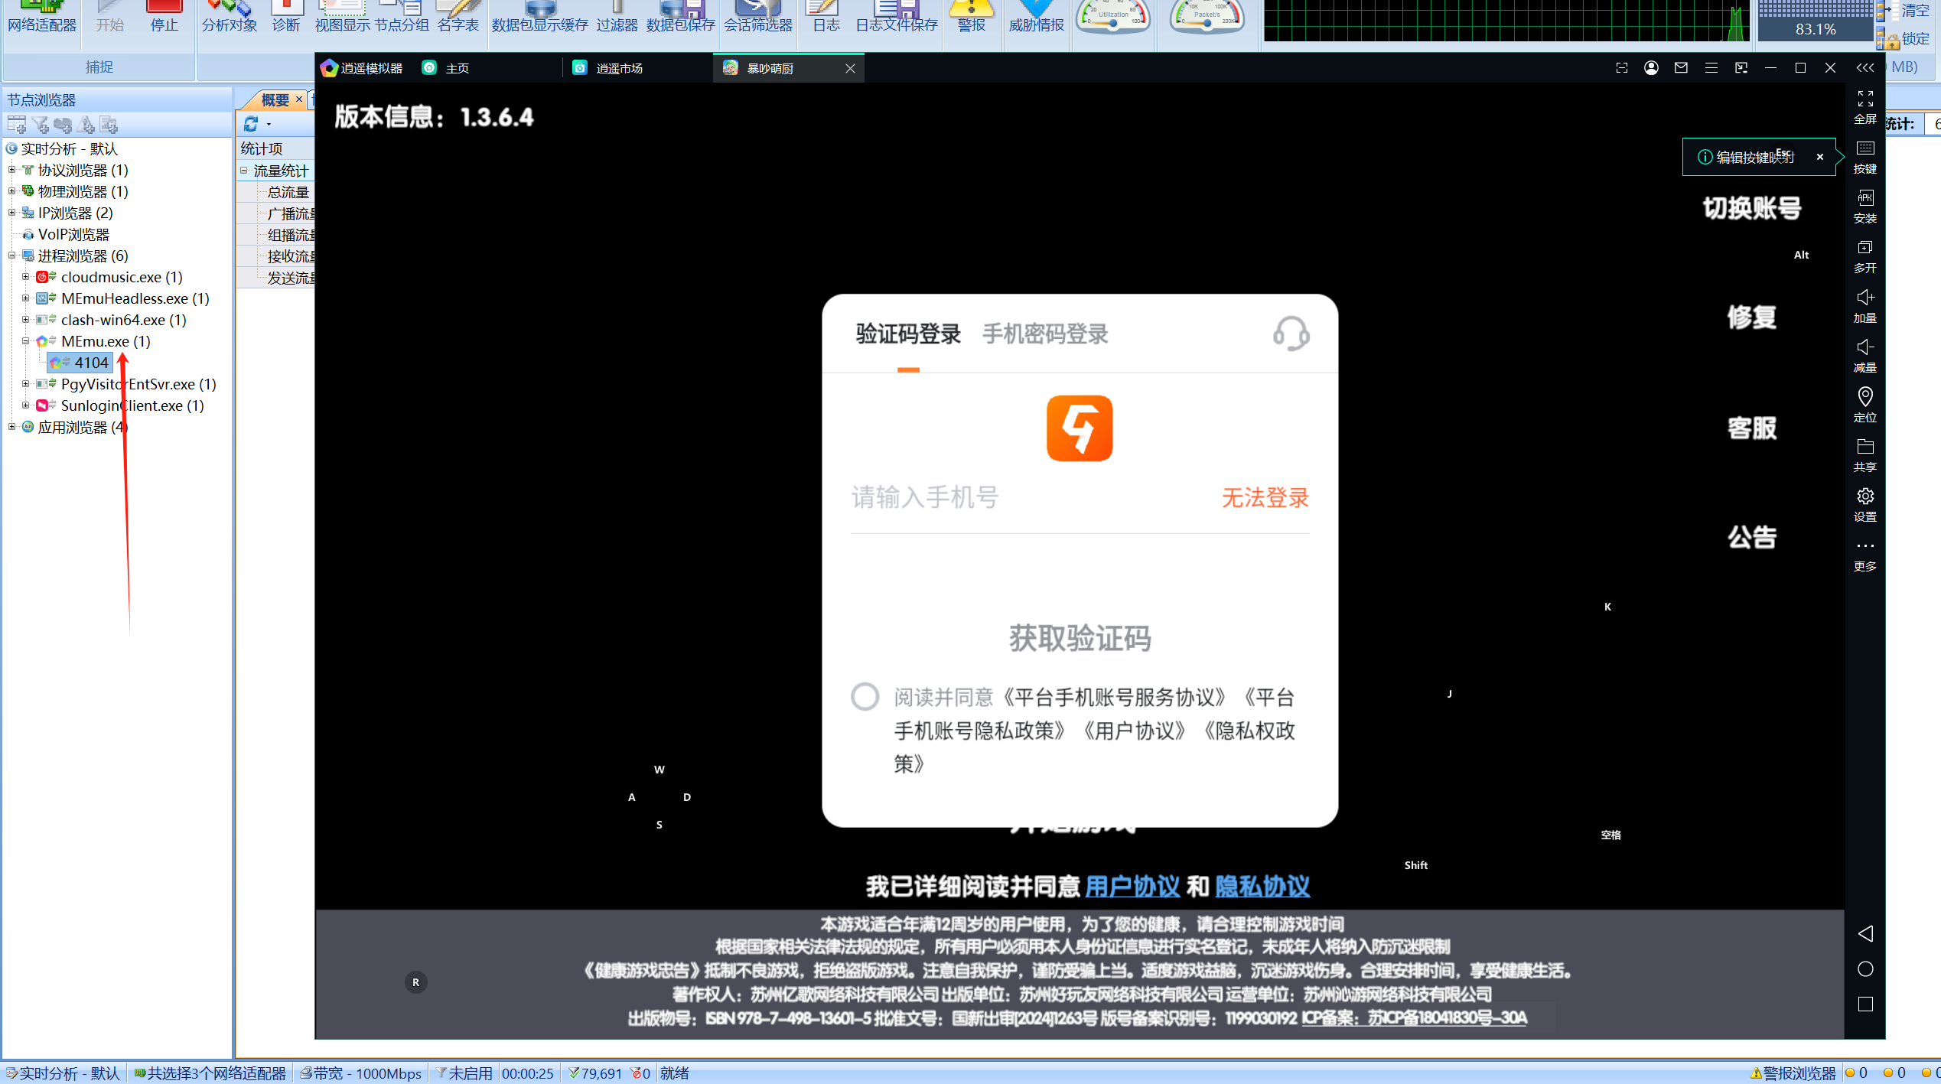
Task: Toggle the agreement radio circle in login dialog
Action: tap(865, 697)
